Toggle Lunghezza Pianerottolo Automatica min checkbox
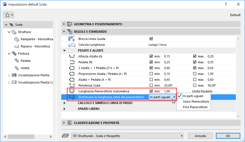The image size is (245, 142). pyautogui.click(x=151, y=91)
